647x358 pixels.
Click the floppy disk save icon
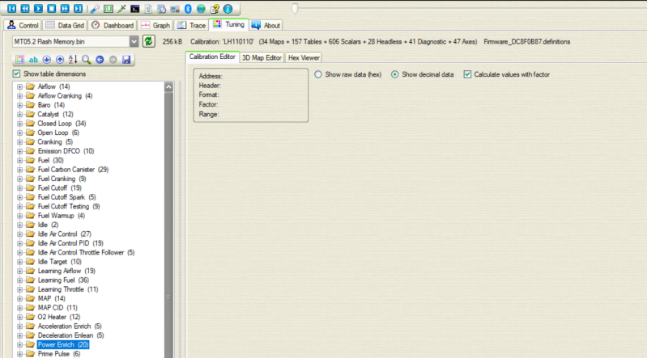[126, 60]
